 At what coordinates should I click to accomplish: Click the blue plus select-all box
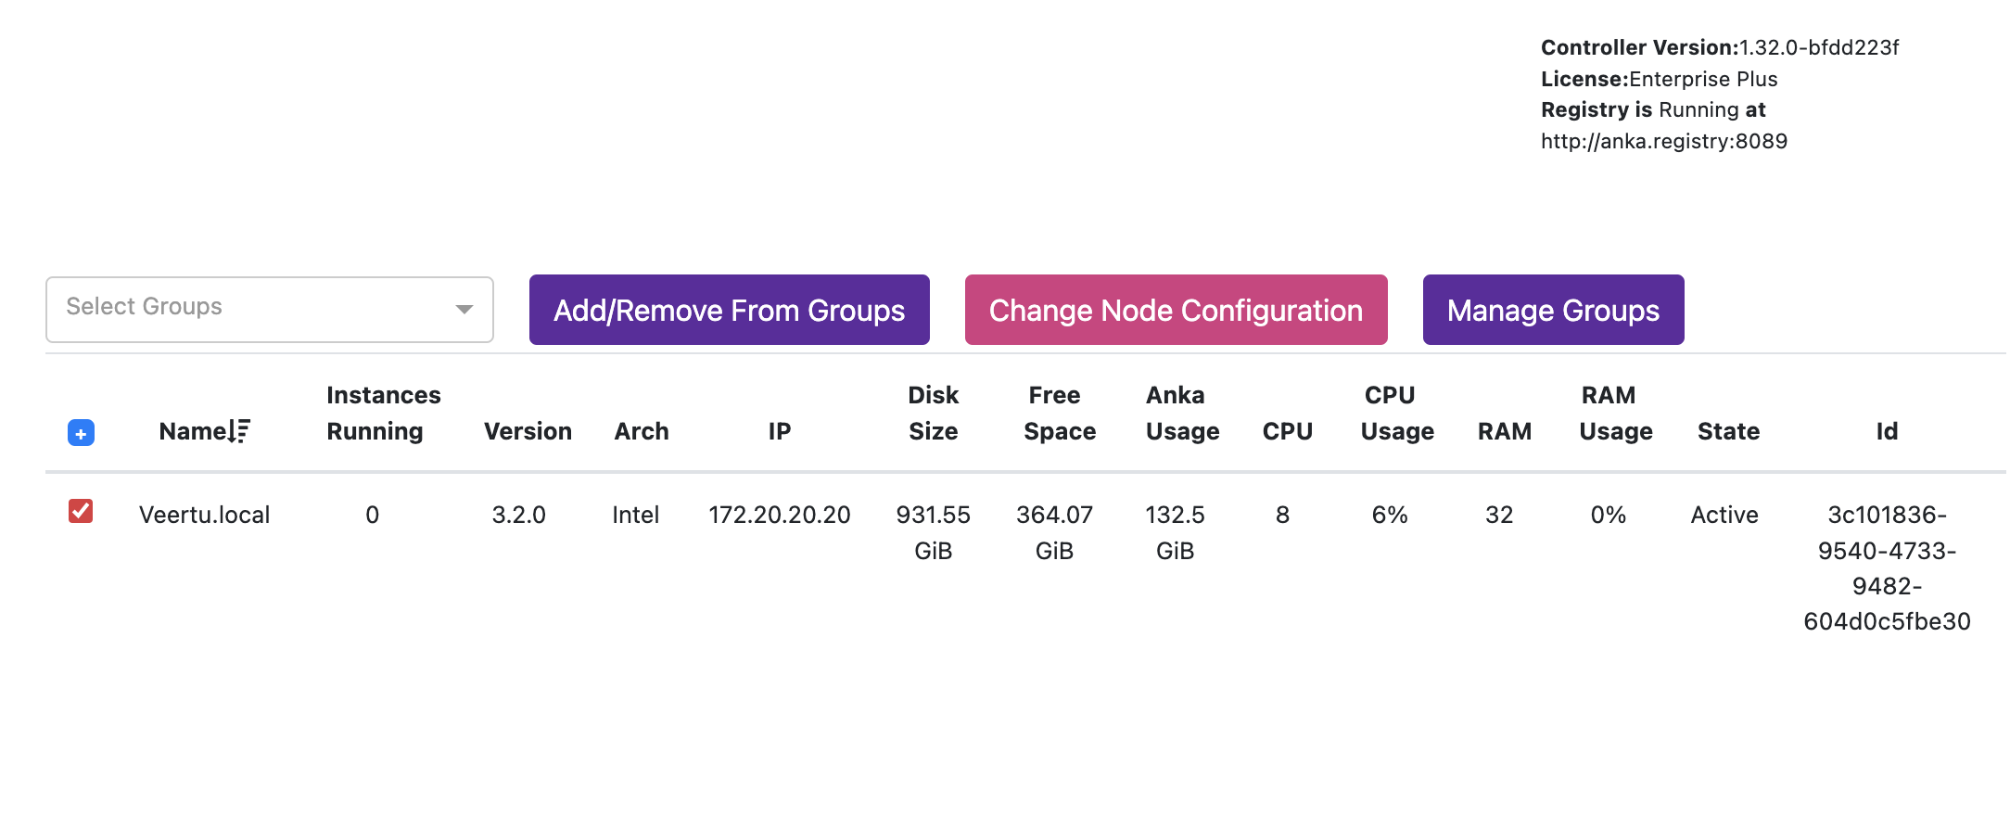[81, 433]
